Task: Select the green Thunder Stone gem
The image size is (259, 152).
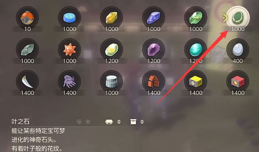Action: pyautogui.click(x=196, y=18)
